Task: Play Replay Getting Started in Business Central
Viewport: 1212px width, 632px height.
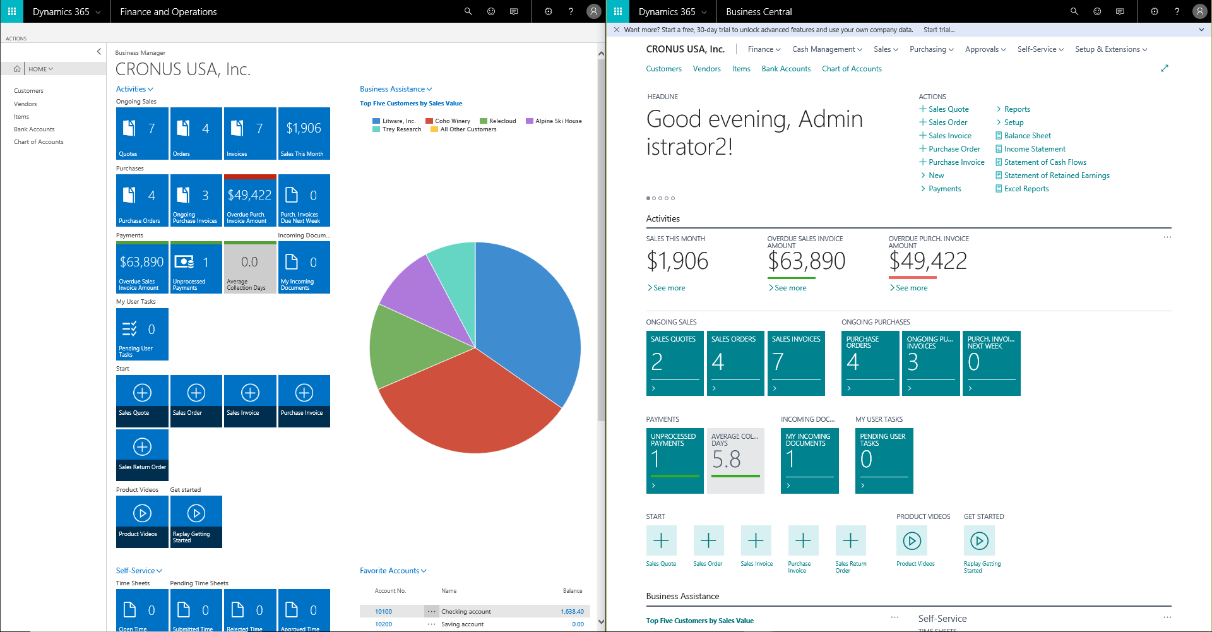Action: pyautogui.click(x=979, y=540)
